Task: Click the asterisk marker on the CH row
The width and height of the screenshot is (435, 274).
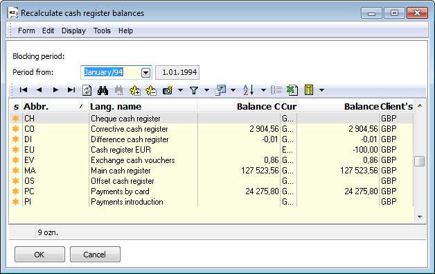Action: [x=16, y=119]
